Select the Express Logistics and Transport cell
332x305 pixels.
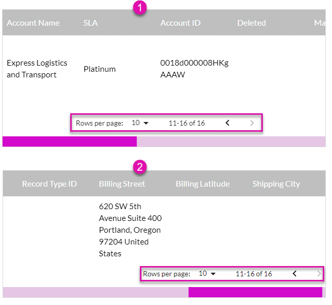(x=37, y=69)
